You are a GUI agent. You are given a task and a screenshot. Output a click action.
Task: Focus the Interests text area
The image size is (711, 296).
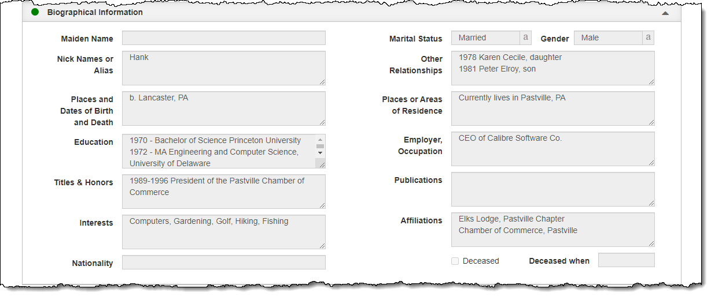tap(223, 232)
